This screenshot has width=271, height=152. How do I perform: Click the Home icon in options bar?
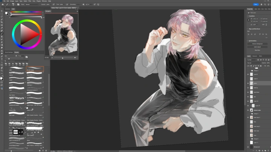3,5
